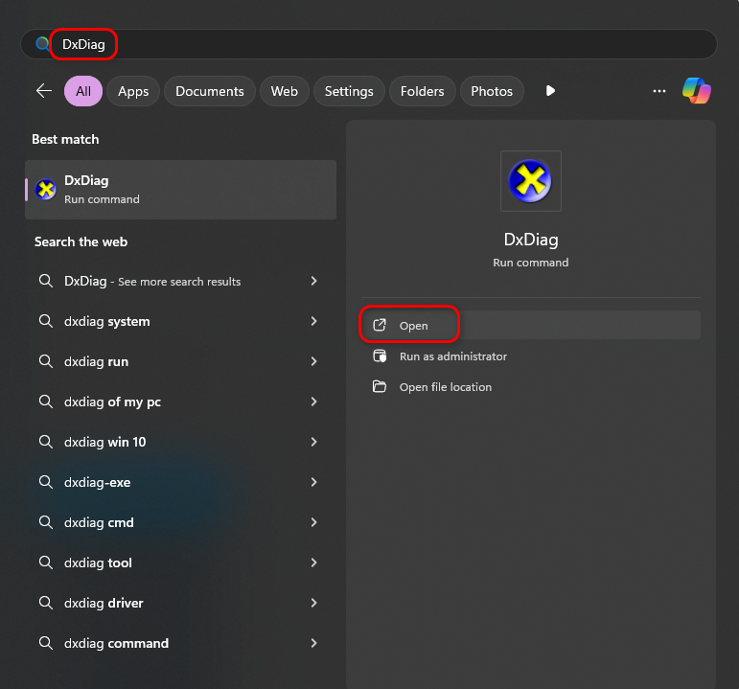The width and height of the screenshot is (739, 689).
Task: Click the large DxDiag icon in preview
Action: pyautogui.click(x=530, y=180)
